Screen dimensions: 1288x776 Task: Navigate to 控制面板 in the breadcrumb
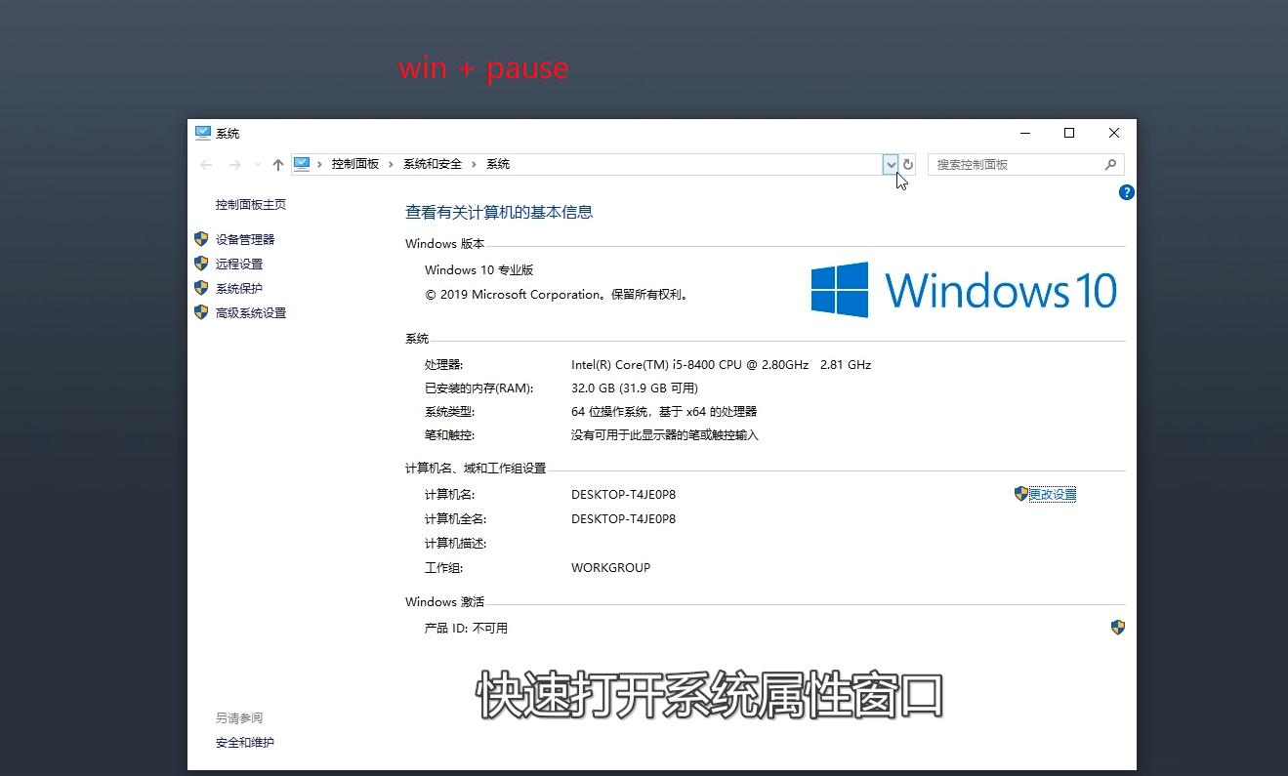(x=355, y=163)
